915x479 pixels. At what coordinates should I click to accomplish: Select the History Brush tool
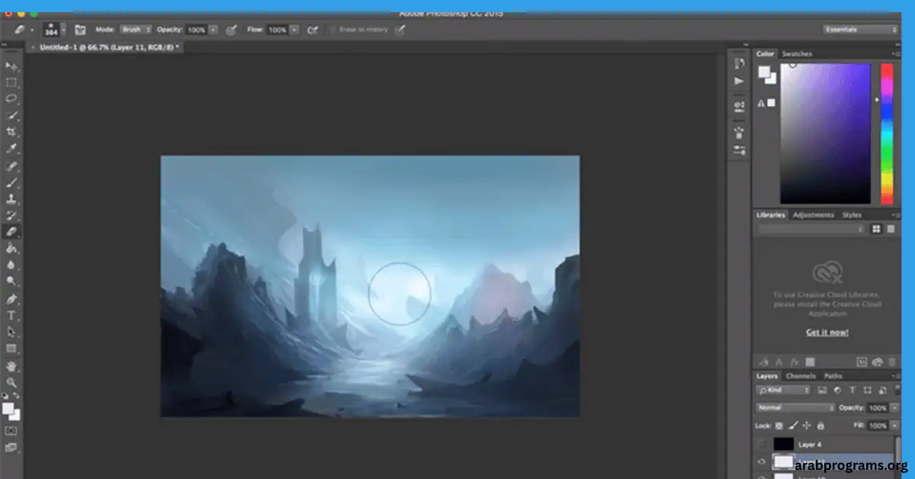(x=11, y=216)
